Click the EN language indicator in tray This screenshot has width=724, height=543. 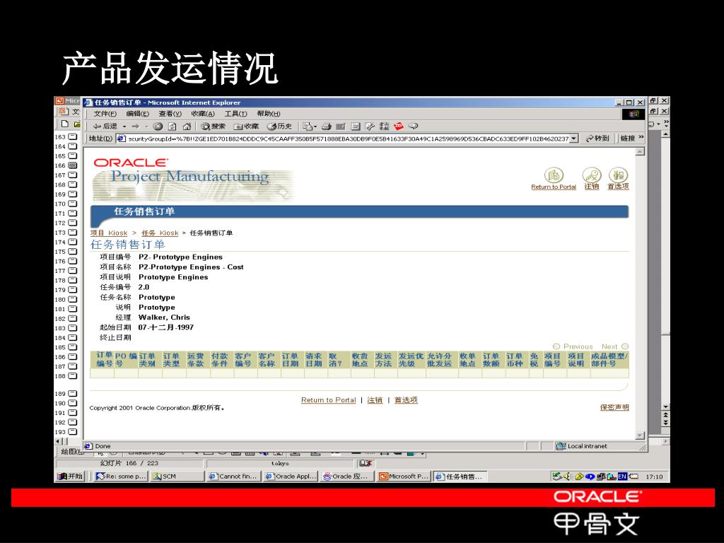[x=622, y=477]
